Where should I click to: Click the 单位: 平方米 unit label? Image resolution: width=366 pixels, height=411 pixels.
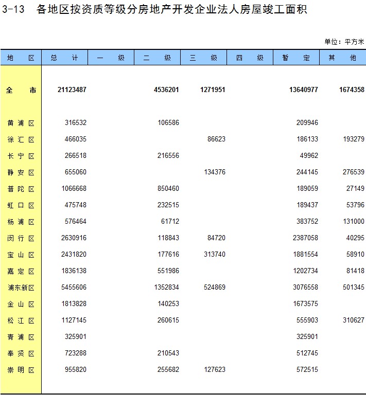tap(344, 42)
